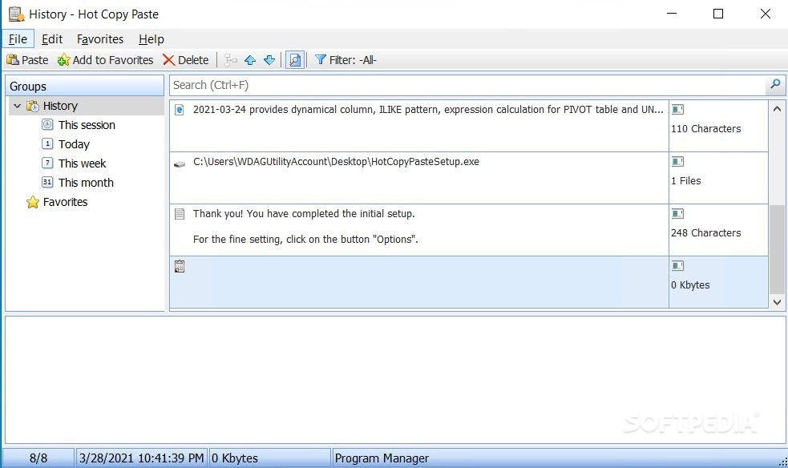Click the red Delete icon
Screen dimensions: 788x468
tap(169, 59)
